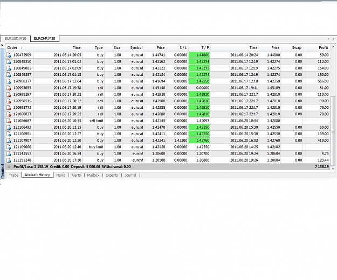Click the history list scroll-up arrow
The image size is (337, 280).
(333, 47)
